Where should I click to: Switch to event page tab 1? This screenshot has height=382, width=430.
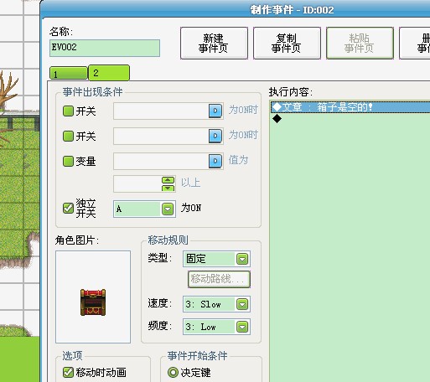coord(69,74)
